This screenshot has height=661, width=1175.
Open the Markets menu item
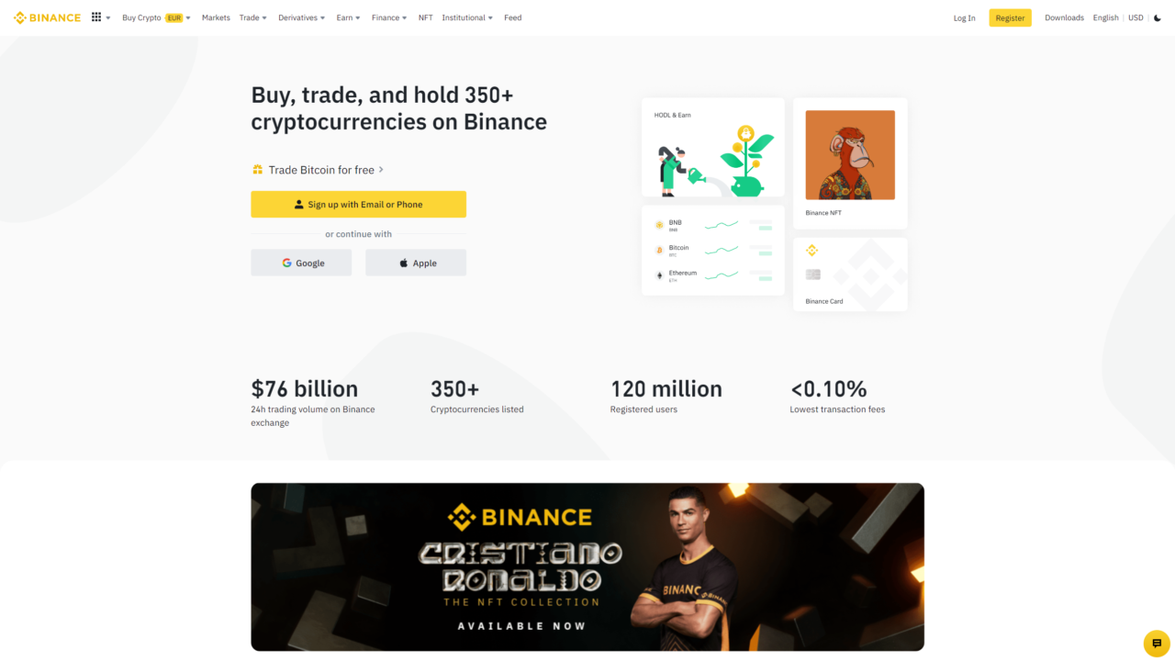216,17
